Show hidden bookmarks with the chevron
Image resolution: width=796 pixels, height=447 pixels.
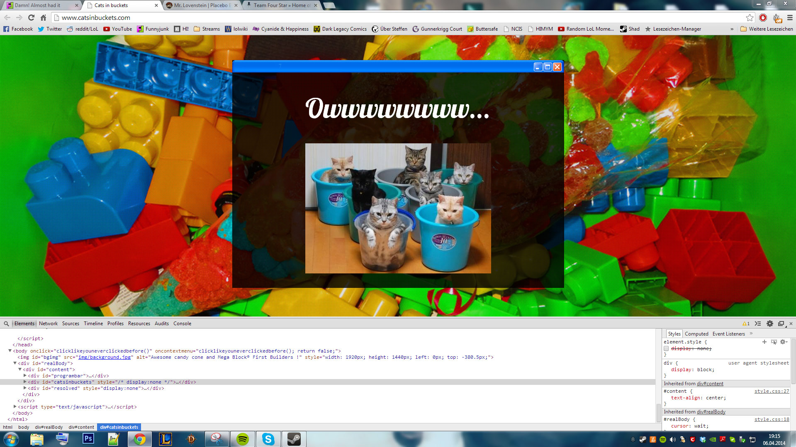pos(732,29)
